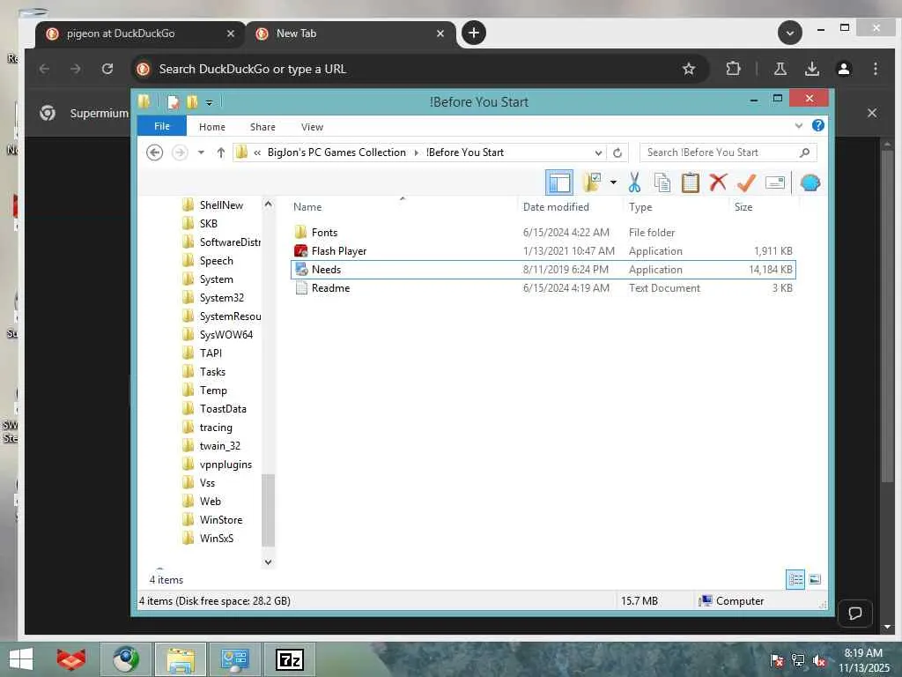This screenshot has height=677, width=902.
Task: Open 7-Zip from the taskbar
Action: 289,659
